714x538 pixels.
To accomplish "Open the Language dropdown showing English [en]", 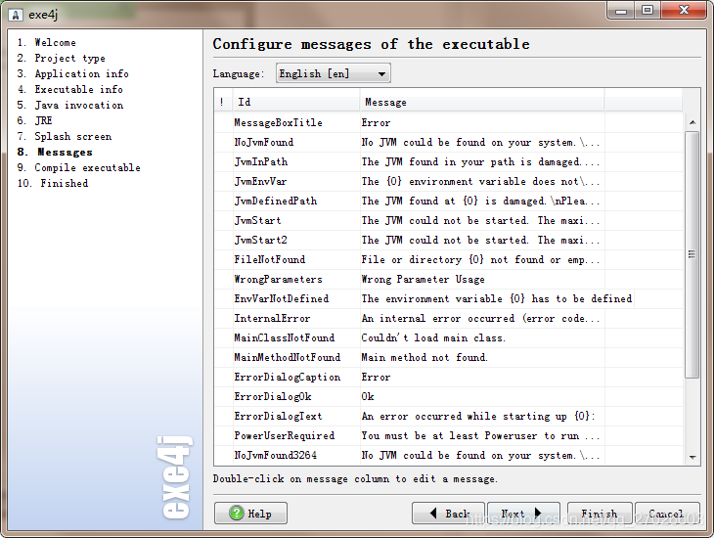I will (x=333, y=73).
